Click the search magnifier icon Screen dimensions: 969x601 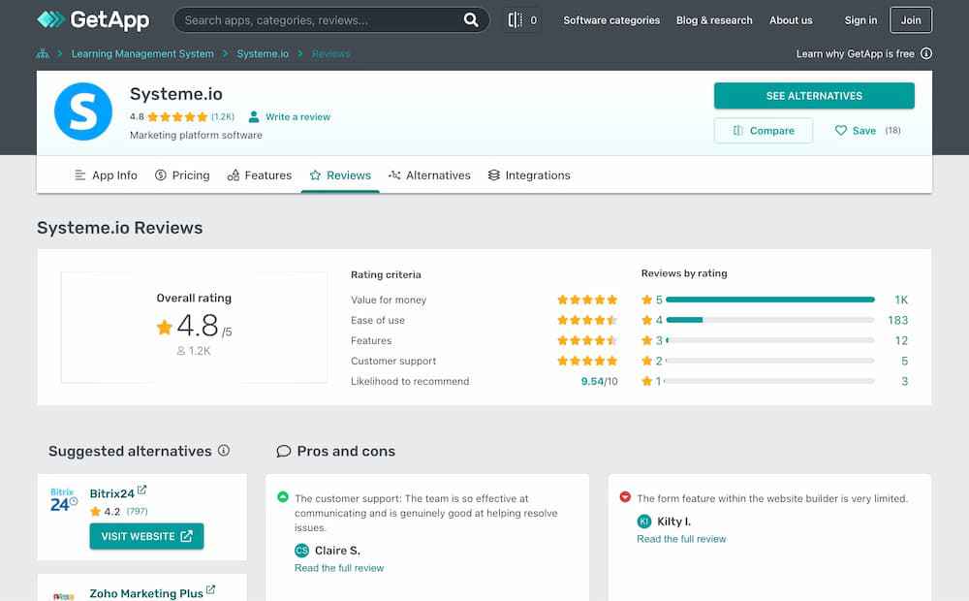click(x=471, y=19)
